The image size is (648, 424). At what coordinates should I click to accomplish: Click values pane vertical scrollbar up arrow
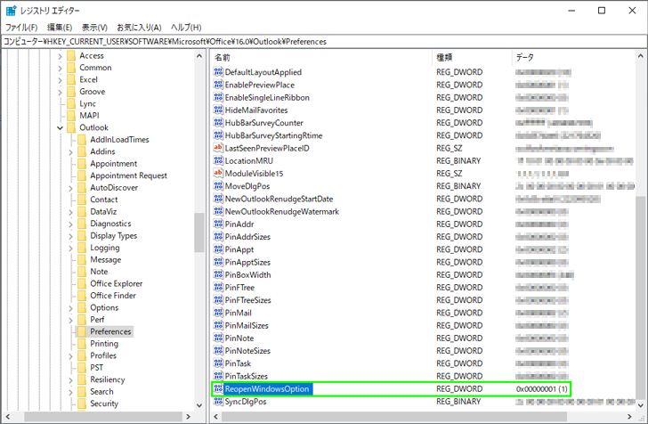tap(641, 56)
